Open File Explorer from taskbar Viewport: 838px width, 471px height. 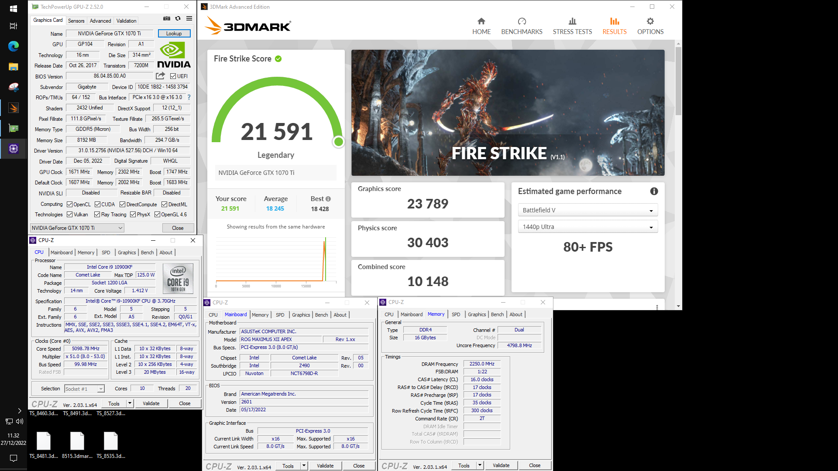[x=13, y=66]
